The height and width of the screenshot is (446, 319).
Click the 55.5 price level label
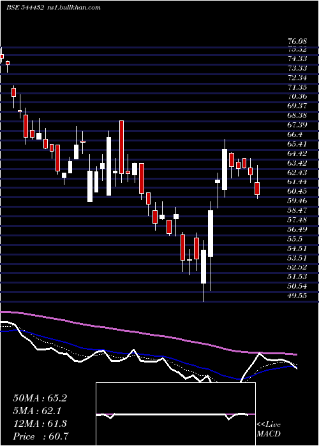click(295, 239)
